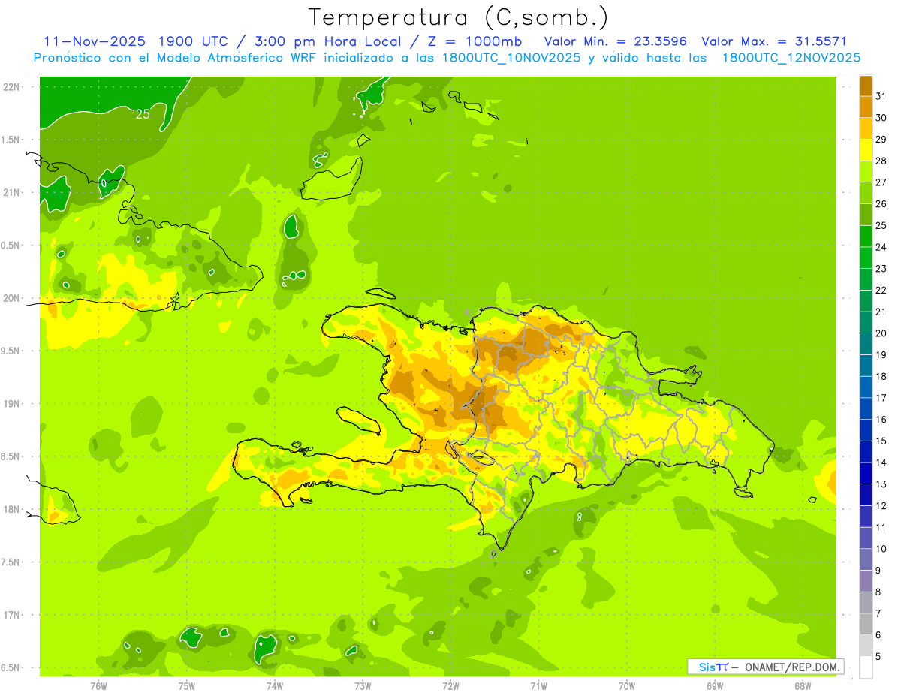Screen dimensions: 901x696
Task: Click the '19N' latitude axis label
Action: point(11,404)
